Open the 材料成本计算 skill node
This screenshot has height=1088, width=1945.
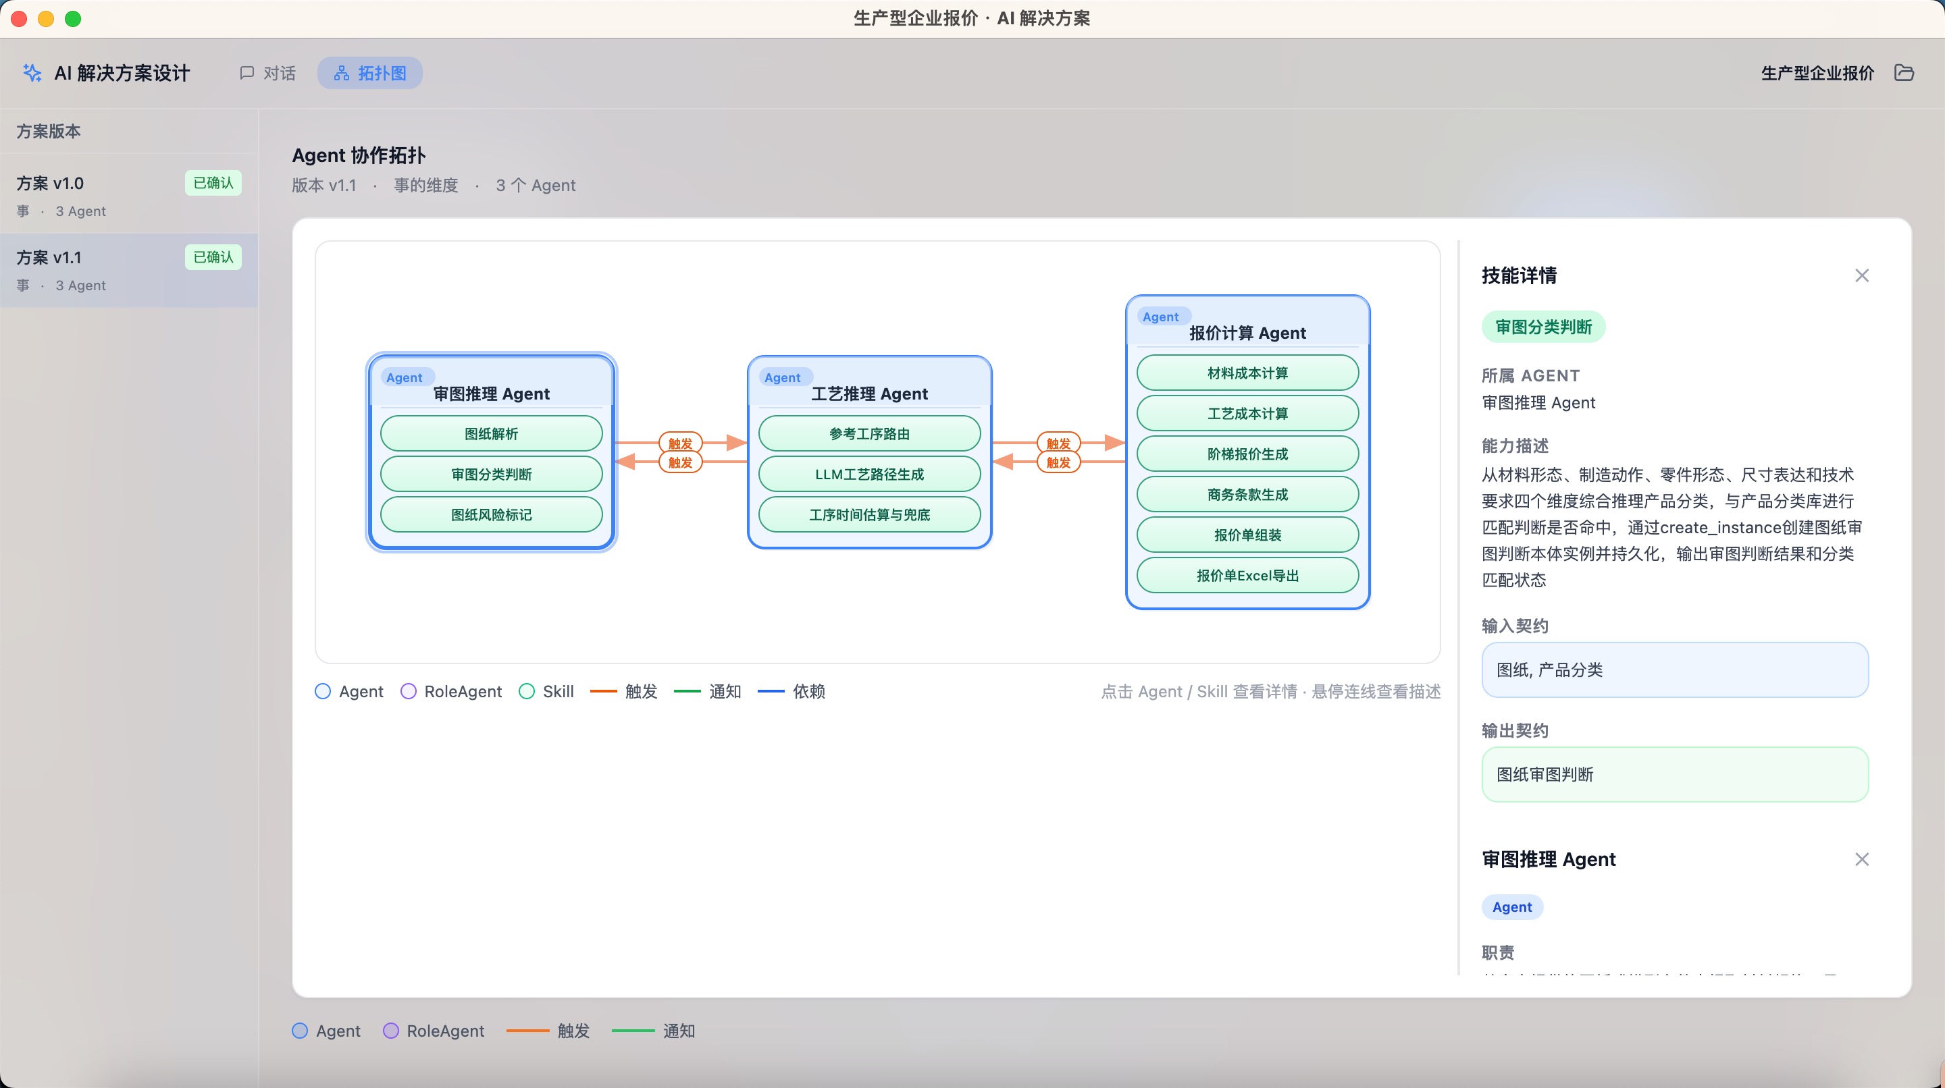1247,373
